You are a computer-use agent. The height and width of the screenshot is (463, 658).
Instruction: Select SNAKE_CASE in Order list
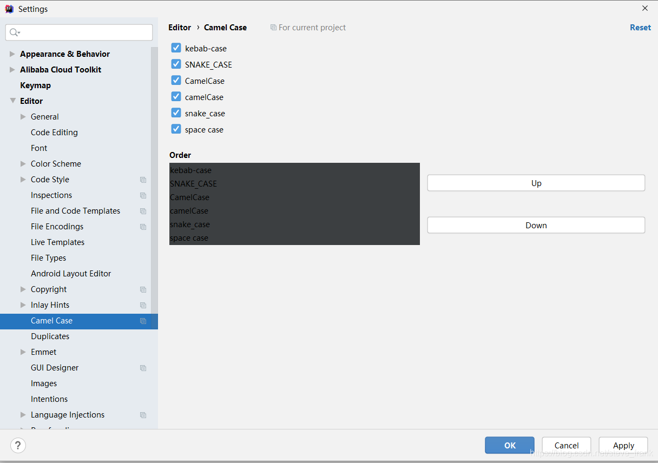(x=294, y=184)
